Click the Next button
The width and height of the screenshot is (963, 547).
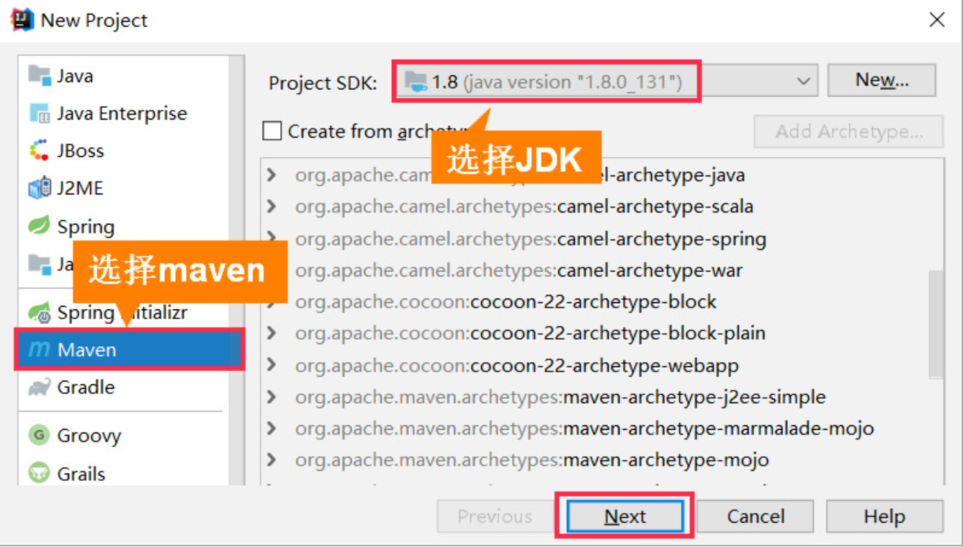pyautogui.click(x=624, y=516)
